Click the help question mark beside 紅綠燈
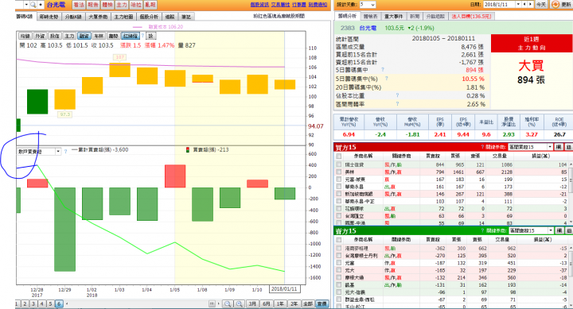The image size is (573, 309). [142, 36]
